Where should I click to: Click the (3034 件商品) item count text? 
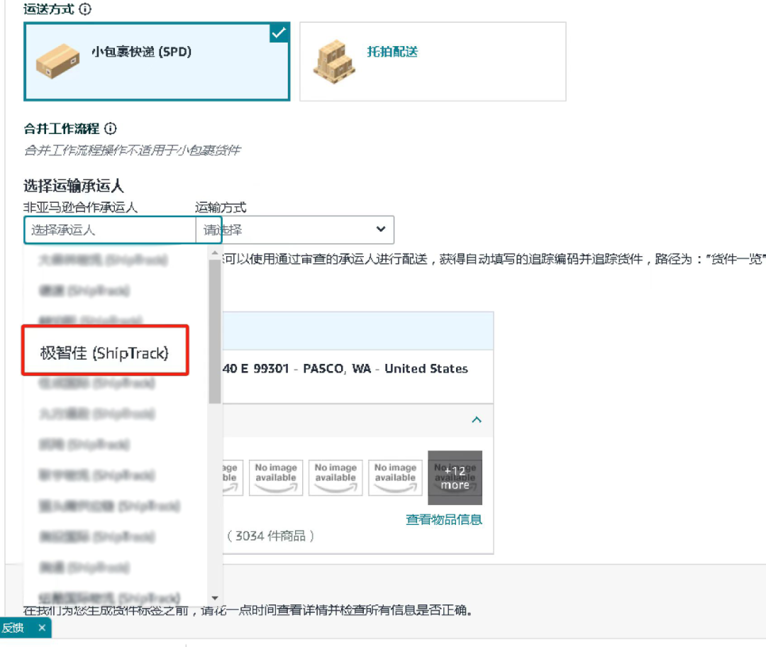pos(270,536)
